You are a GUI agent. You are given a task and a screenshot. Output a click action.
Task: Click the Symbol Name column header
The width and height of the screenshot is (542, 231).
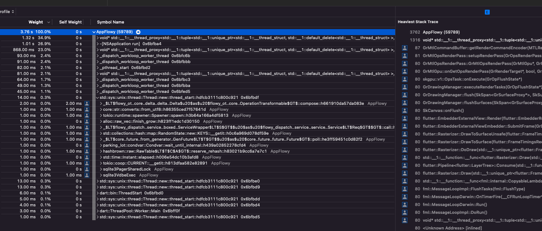point(111,22)
